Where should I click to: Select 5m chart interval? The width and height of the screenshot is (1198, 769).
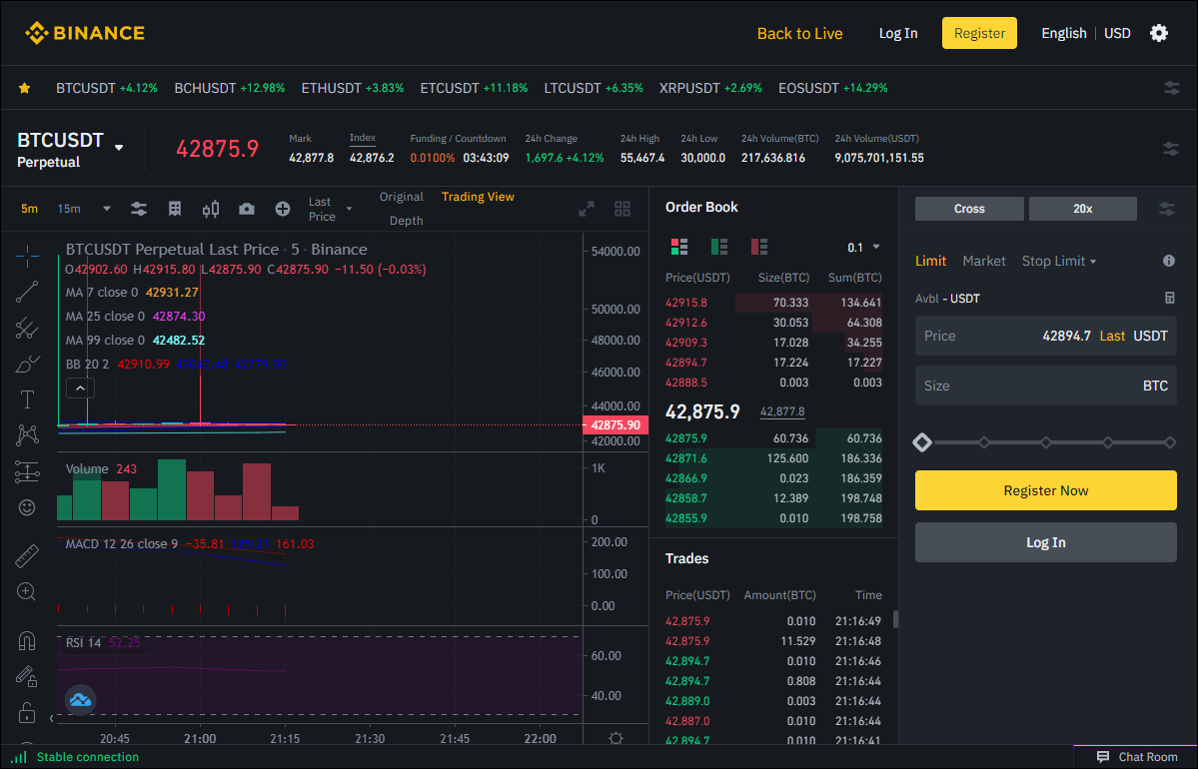(29, 209)
